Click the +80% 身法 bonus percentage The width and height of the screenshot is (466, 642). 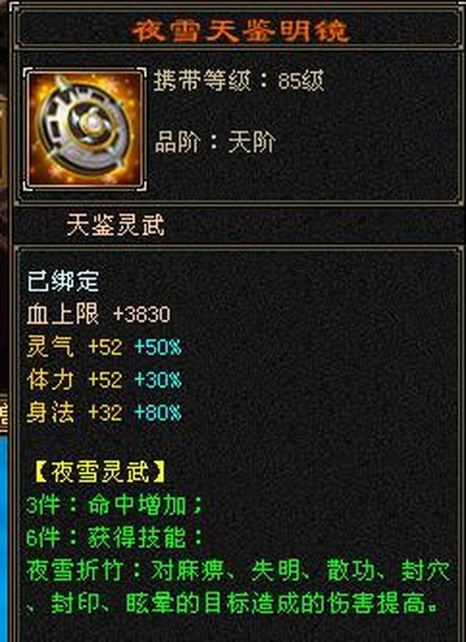tap(158, 412)
